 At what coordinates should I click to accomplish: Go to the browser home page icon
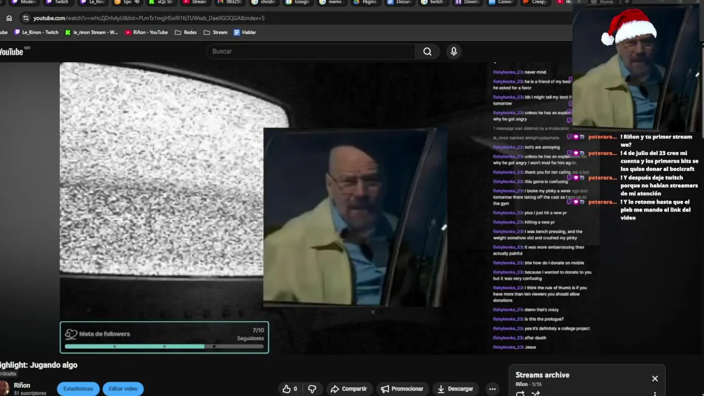tap(9, 18)
